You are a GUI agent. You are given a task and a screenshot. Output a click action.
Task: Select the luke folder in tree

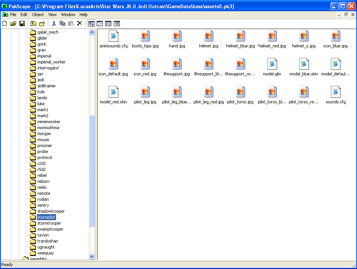[x=41, y=104]
